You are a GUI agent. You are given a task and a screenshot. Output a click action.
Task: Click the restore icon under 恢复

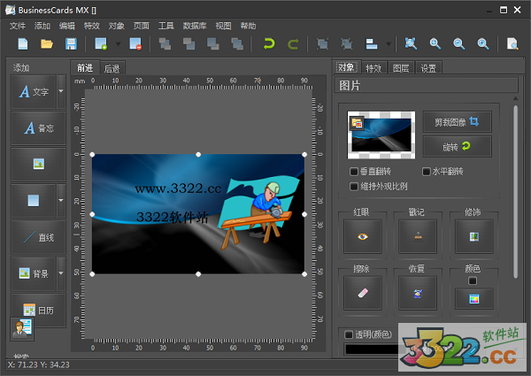point(418,293)
